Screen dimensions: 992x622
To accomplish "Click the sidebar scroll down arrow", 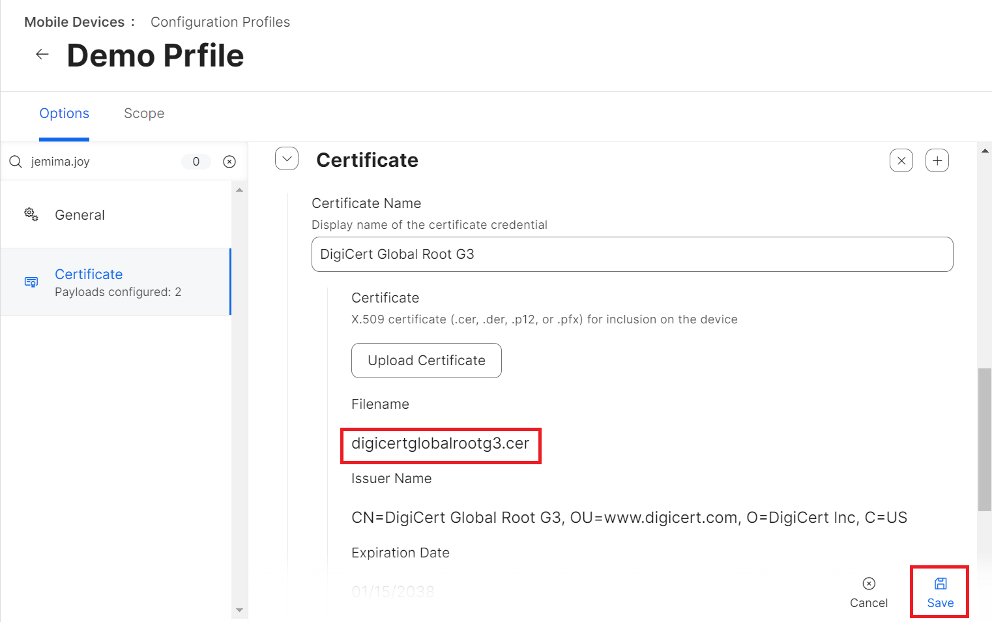I will pyautogui.click(x=239, y=610).
